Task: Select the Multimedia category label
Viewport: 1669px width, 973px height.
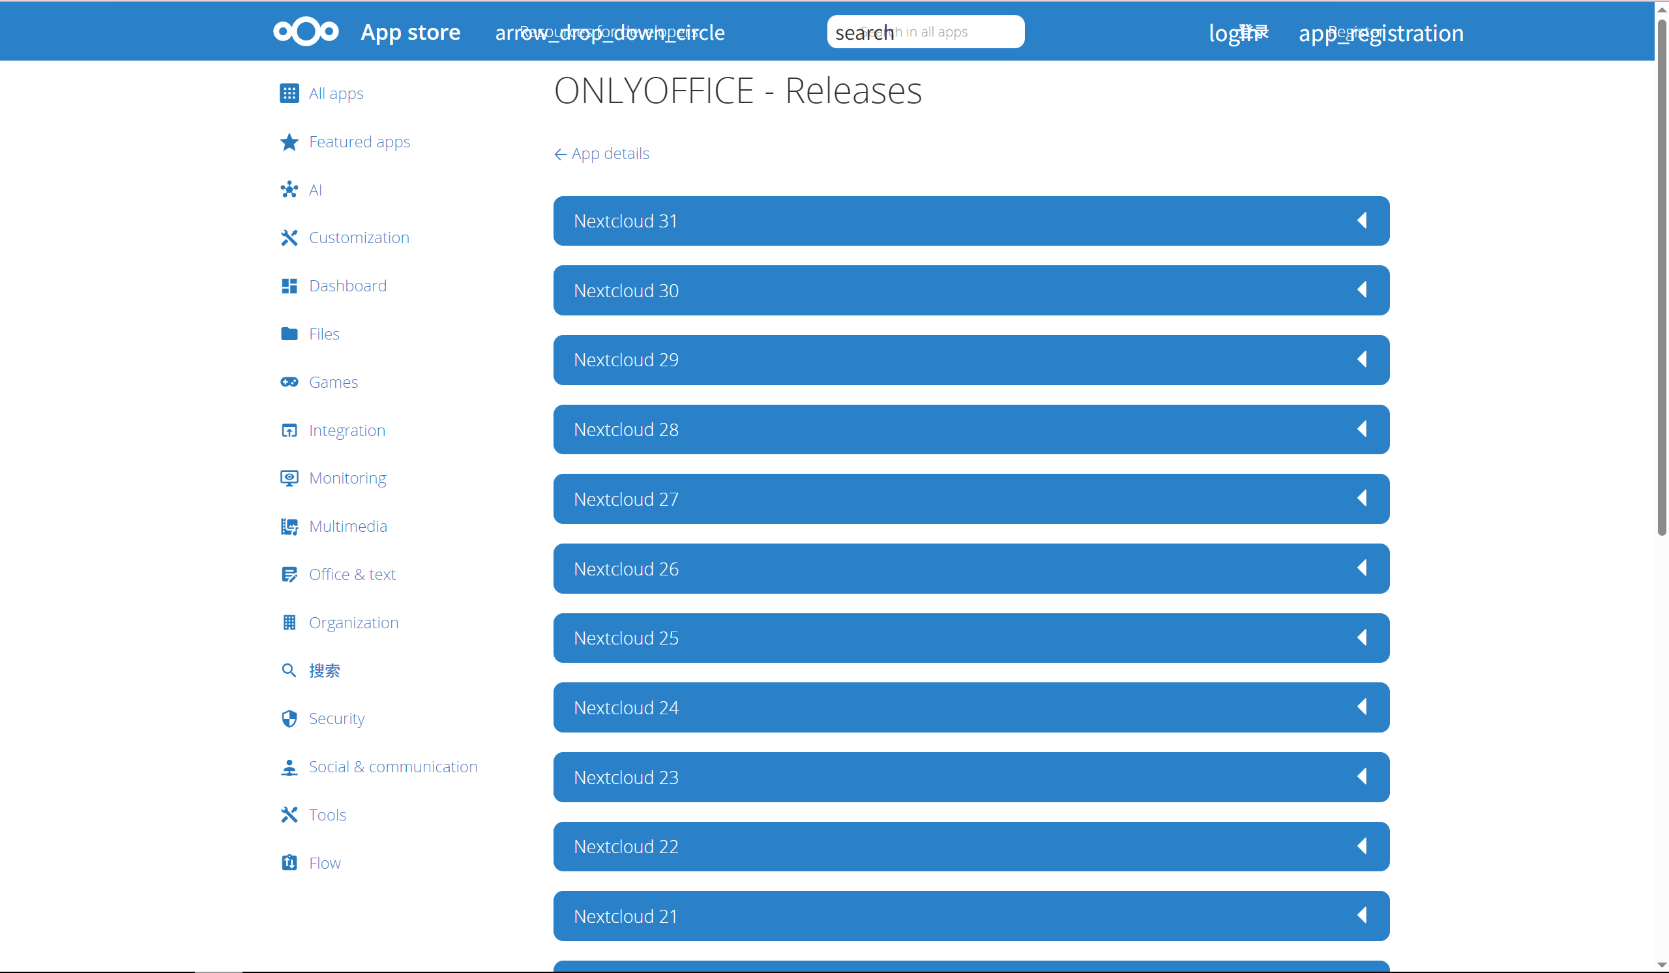Action: coord(347,526)
